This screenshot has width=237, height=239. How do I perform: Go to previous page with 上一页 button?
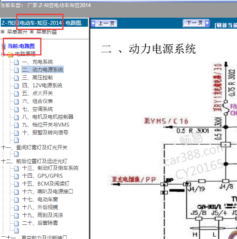pyautogui.click(x=104, y=23)
